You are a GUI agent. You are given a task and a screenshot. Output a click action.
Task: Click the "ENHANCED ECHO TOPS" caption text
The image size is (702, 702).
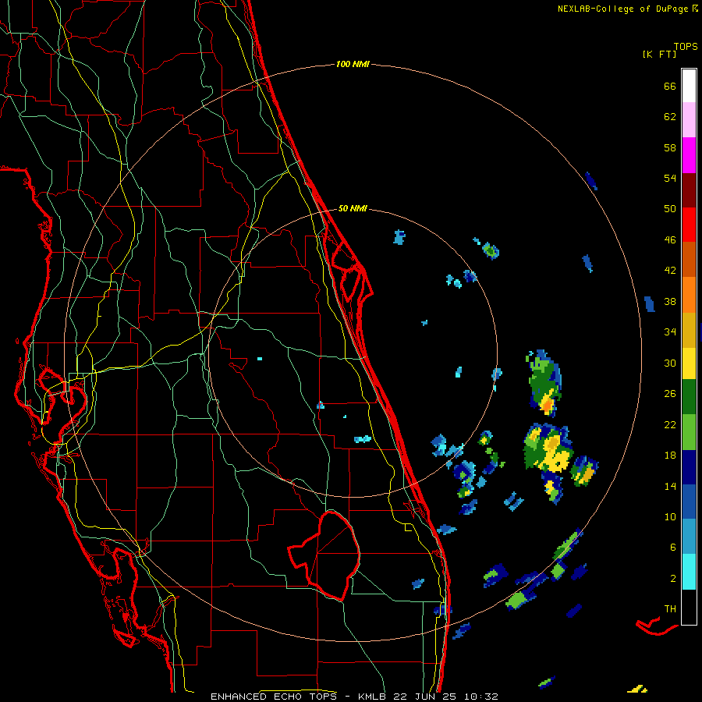click(x=274, y=697)
